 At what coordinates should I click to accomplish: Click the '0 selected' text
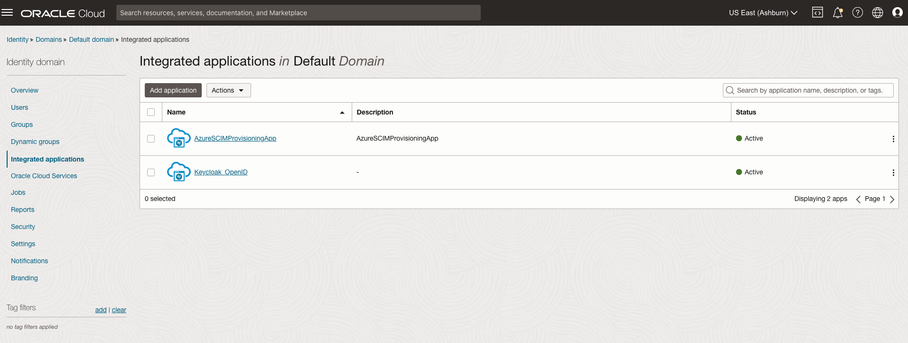coord(160,199)
